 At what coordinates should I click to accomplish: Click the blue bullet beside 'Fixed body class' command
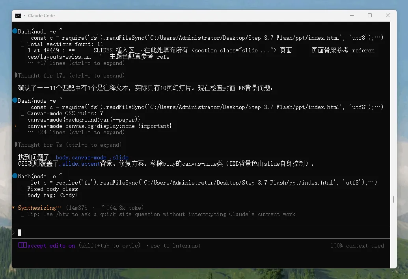click(x=15, y=176)
